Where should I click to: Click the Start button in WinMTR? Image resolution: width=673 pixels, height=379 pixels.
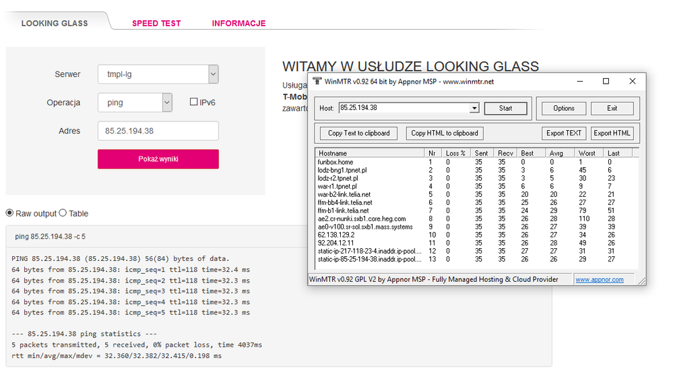tap(506, 108)
